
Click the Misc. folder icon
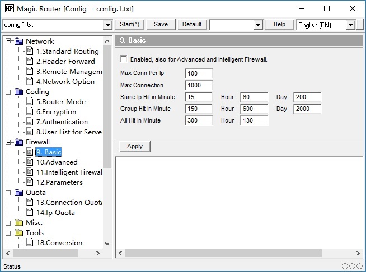(x=18, y=223)
